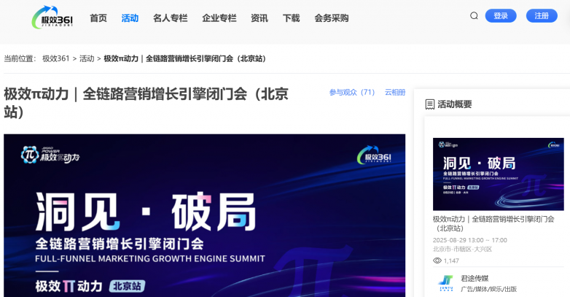
Task: Click the 君途传媒 organizer name
Action: 475,279
